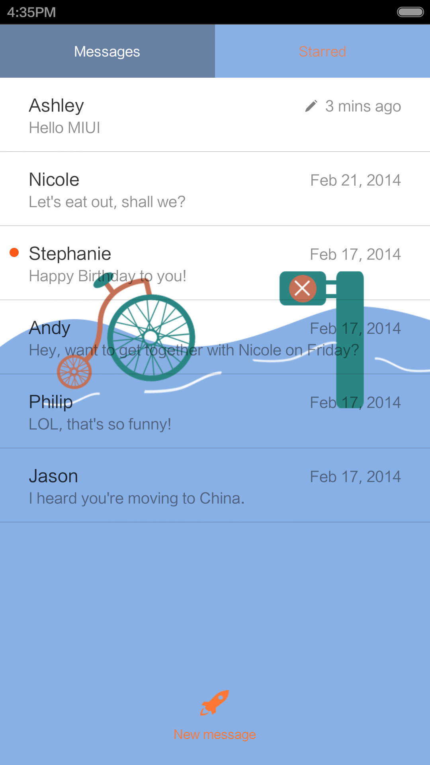This screenshot has width=430, height=765.
Task: Tap the large teal bicycle wheel
Action: click(151, 337)
